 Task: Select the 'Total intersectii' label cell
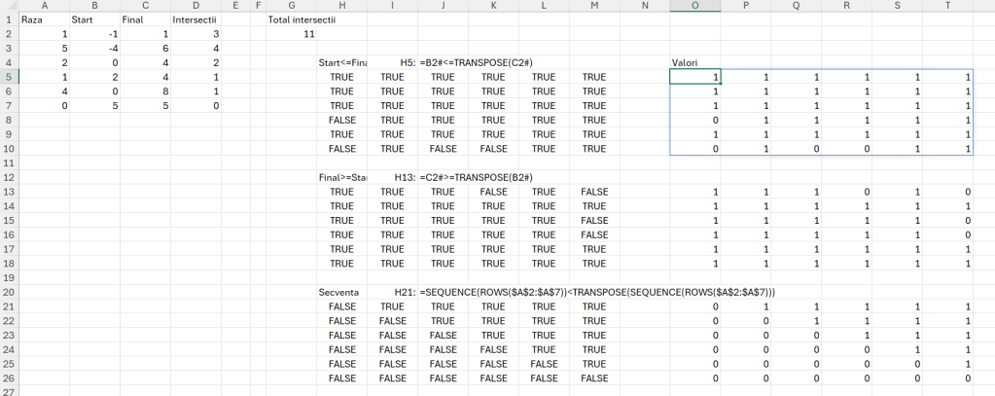pyautogui.click(x=303, y=19)
